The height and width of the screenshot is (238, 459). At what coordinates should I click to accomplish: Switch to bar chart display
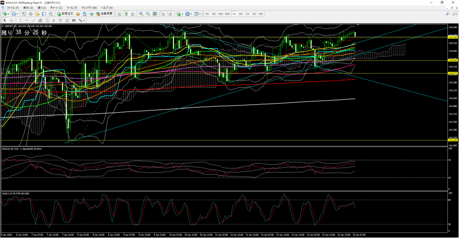(x=120, y=14)
